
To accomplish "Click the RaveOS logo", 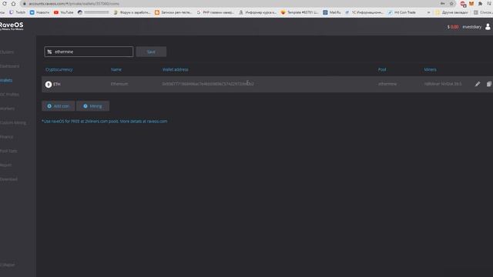I will [x=12, y=25].
